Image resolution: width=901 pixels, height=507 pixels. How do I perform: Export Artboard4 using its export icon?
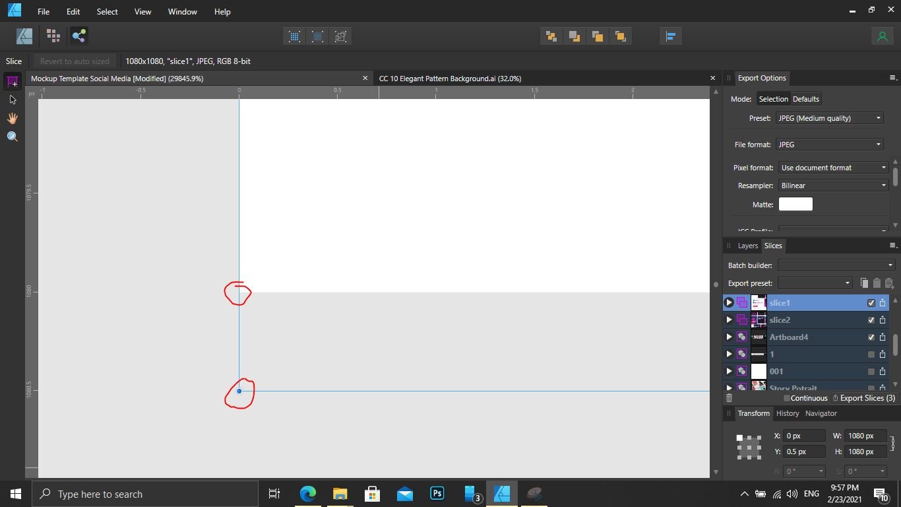click(883, 337)
